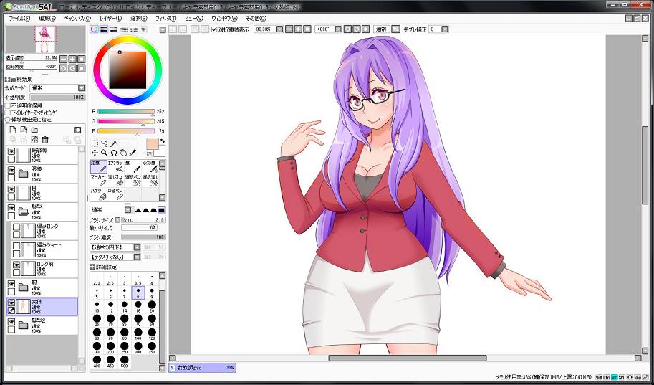
Task: Enable 不透明度保護 (preserve opacity) checkbox
Action: [8, 105]
